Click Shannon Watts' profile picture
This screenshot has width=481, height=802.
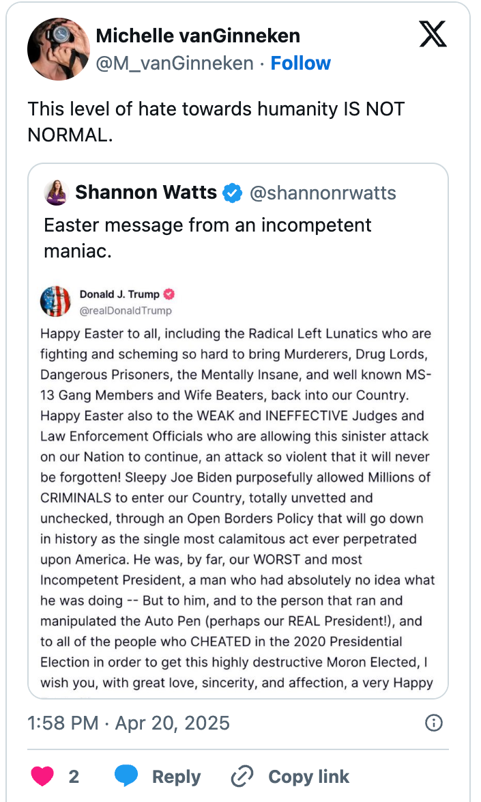57,193
